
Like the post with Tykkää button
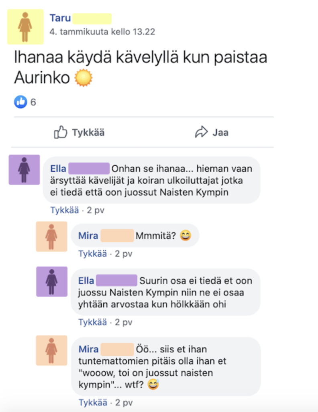coord(79,132)
